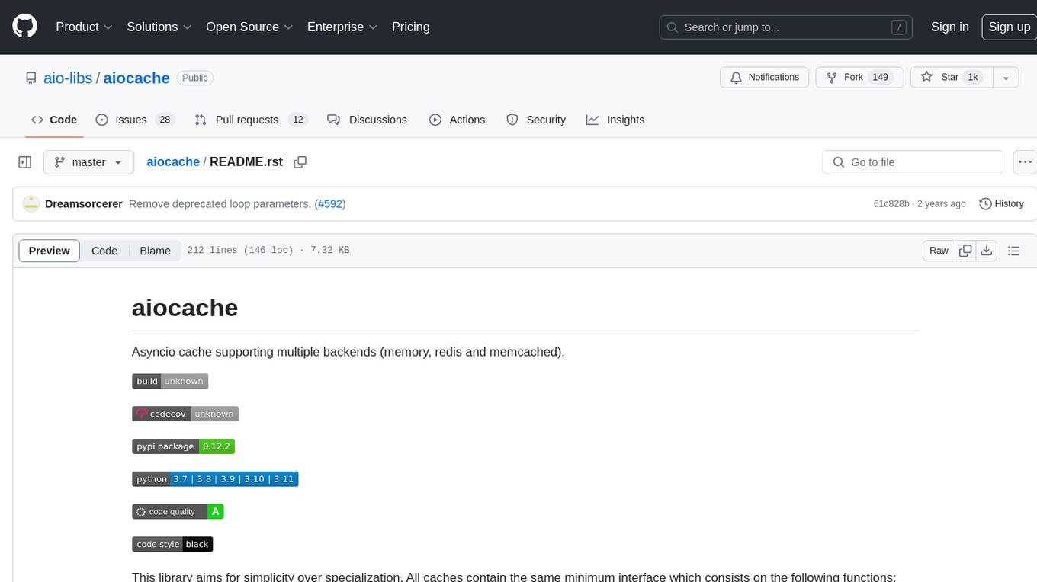This screenshot has height=582, width=1037.
Task: Expand the Product menu
Action: point(84,27)
